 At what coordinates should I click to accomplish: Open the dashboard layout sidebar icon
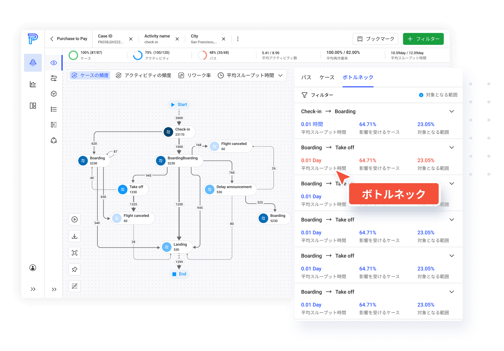(x=33, y=106)
